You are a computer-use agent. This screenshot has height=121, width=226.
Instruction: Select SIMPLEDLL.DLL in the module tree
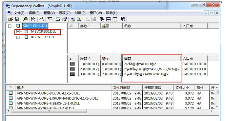35,26
